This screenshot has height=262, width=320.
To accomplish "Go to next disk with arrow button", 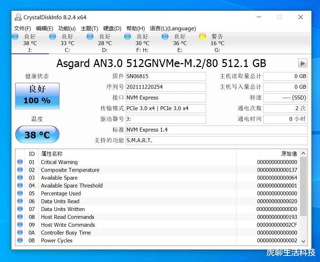I will click(x=302, y=63).
